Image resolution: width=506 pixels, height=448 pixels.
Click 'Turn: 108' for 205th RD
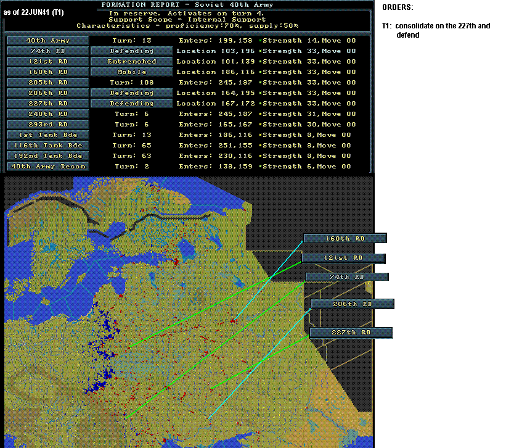pyautogui.click(x=132, y=82)
